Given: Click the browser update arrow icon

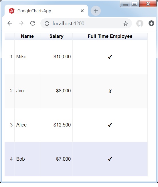Looking at the screenshot, I should pos(151,23).
